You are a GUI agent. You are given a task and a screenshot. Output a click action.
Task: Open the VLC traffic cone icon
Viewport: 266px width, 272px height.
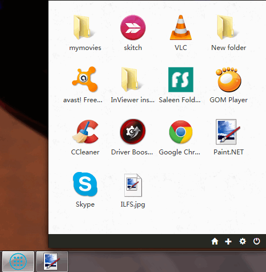click(x=181, y=27)
